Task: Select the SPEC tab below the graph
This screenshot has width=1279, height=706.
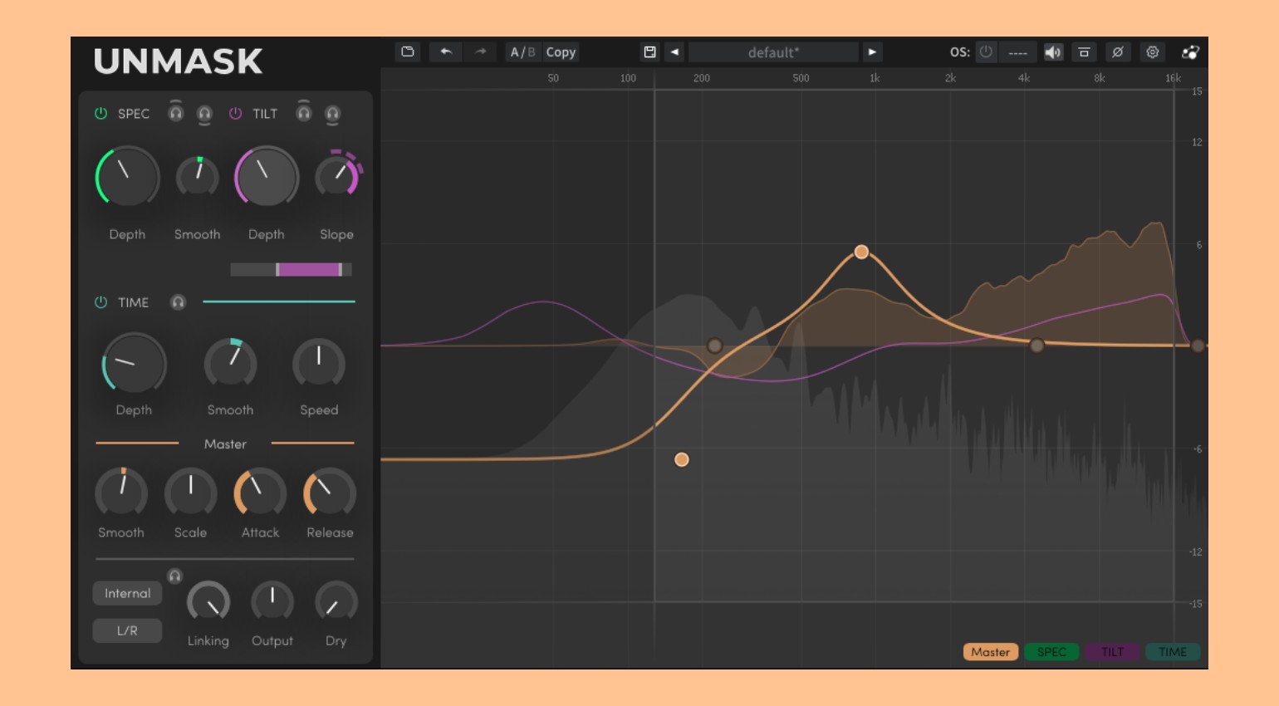Action: click(1051, 652)
